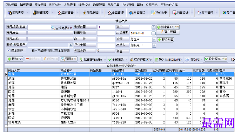Click the 删除(F3) button
Screen dimensions: 241x134
[x=33, y=59]
